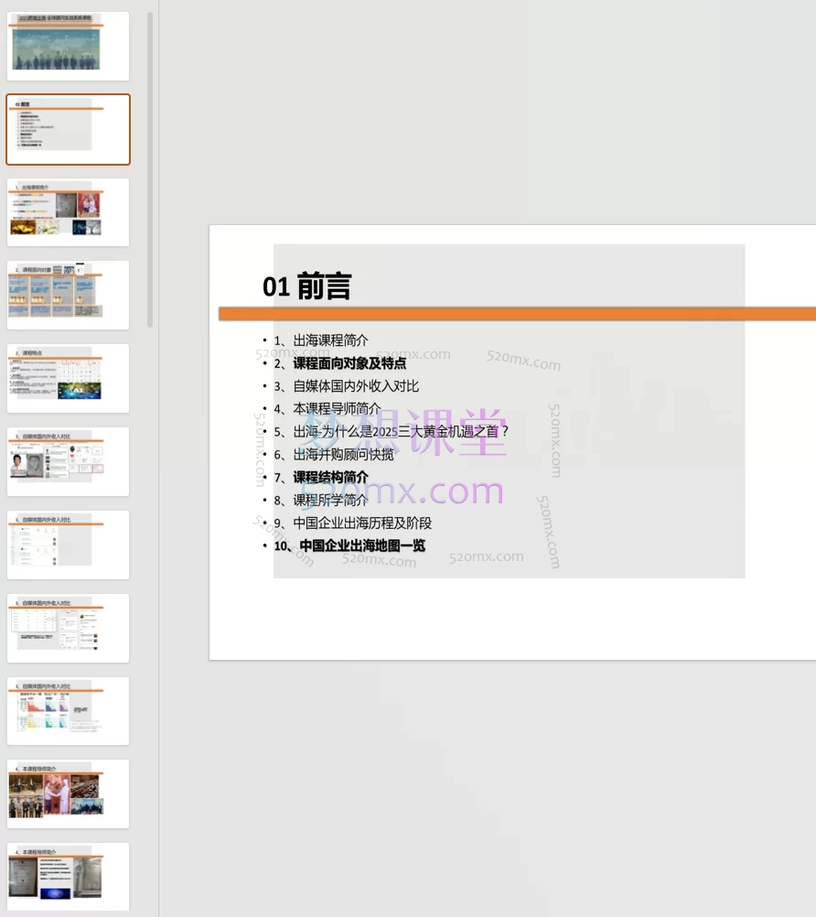
Task: Open the certificate "本课程导师简介" slide at bottom
Action: [x=68, y=876]
